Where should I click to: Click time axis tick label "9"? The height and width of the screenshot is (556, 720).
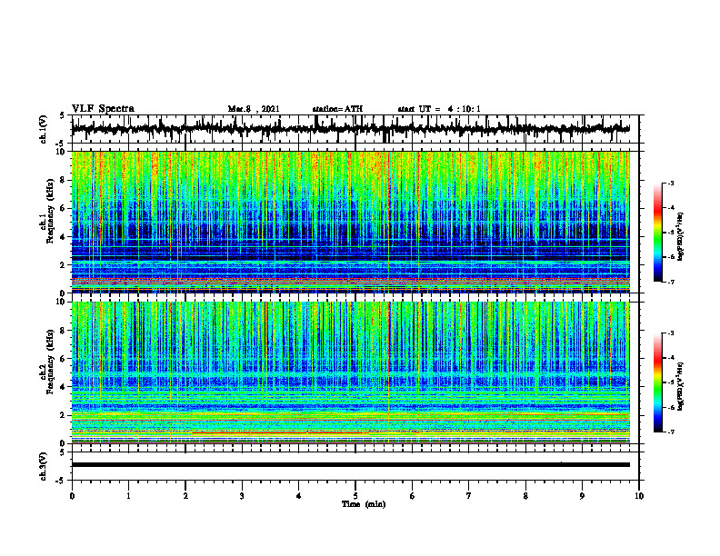[582, 496]
